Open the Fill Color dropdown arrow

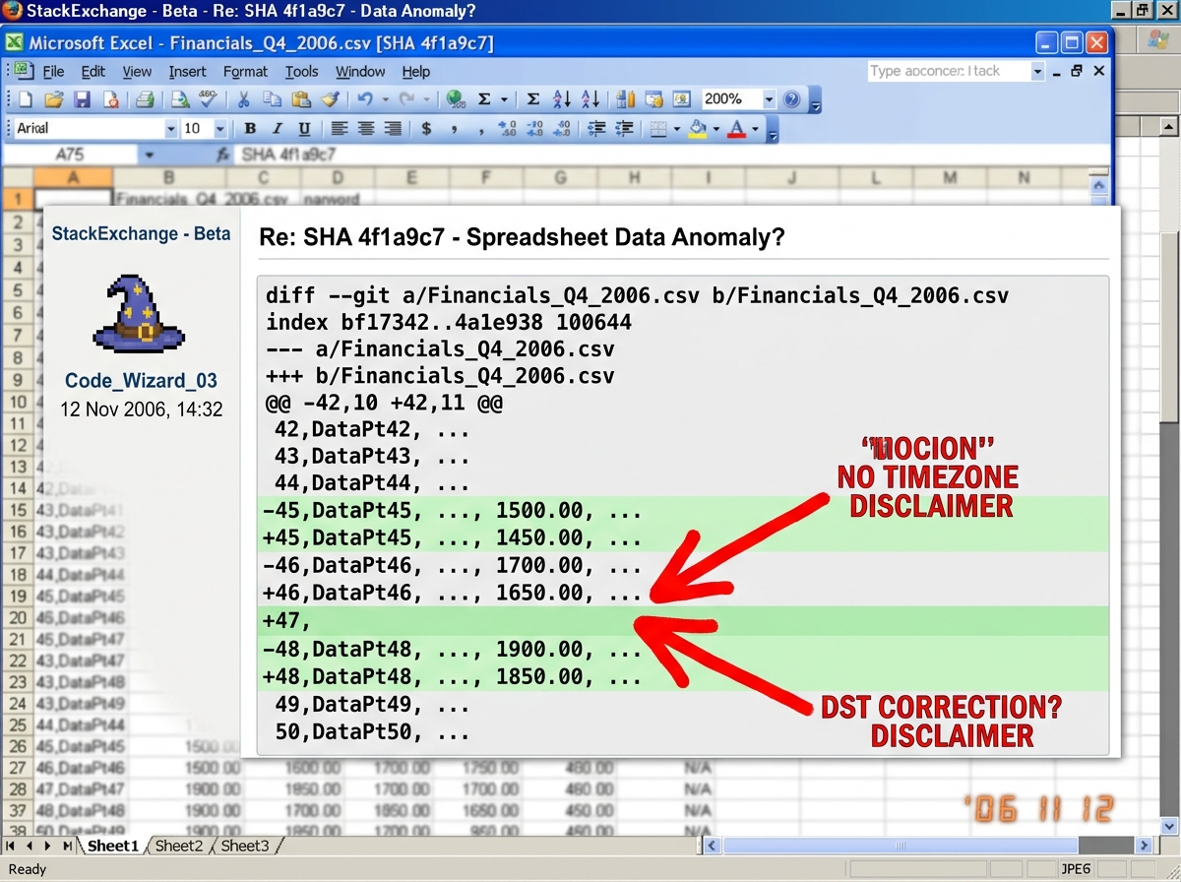[716, 129]
